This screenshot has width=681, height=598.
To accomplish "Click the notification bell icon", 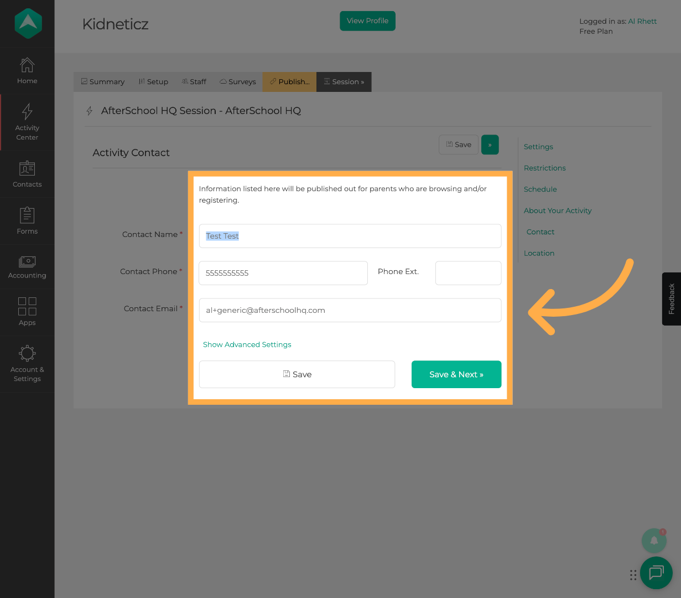I will pos(654,540).
